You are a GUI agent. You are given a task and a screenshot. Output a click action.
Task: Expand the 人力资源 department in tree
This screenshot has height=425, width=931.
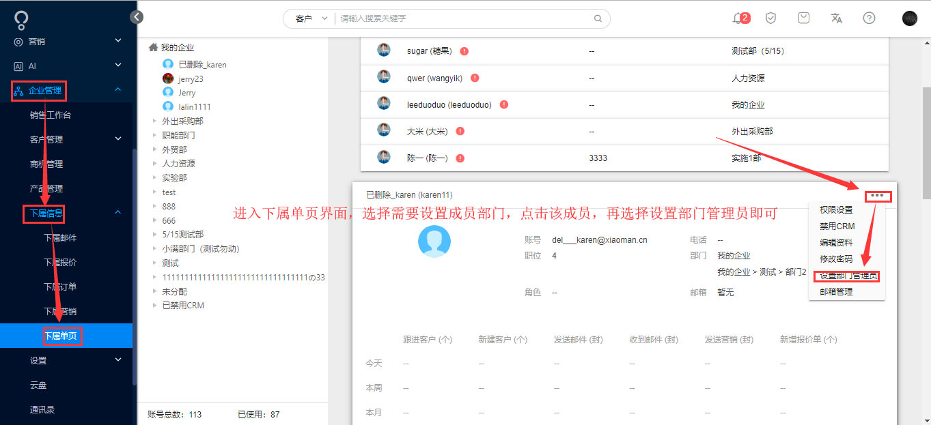pyautogui.click(x=154, y=163)
